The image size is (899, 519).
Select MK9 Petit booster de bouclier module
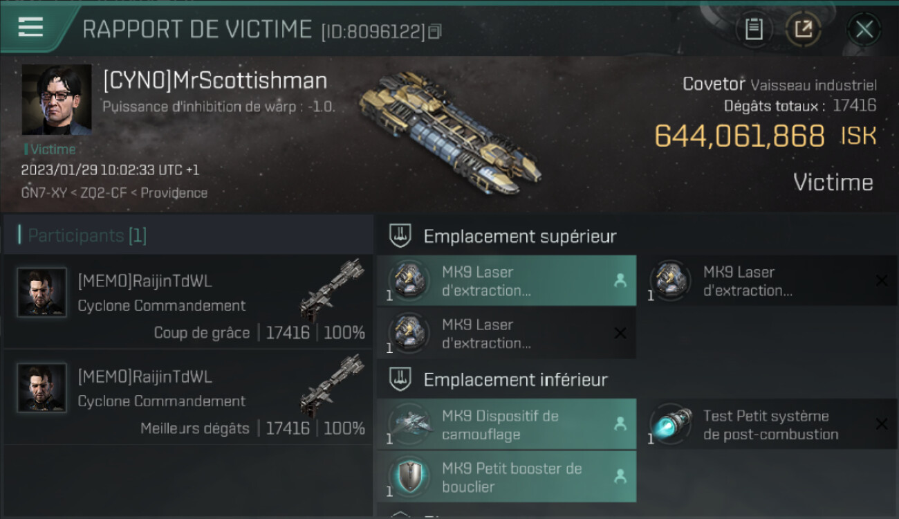(x=506, y=477)
